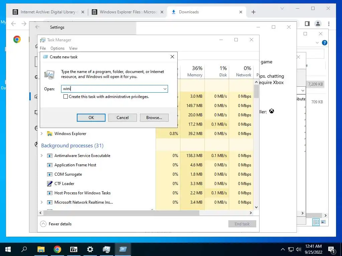This screenshot has height=256, width=342.
Task: Open the taskbar clock showing 12:41 AM
Action: click(x=313, y=249)
